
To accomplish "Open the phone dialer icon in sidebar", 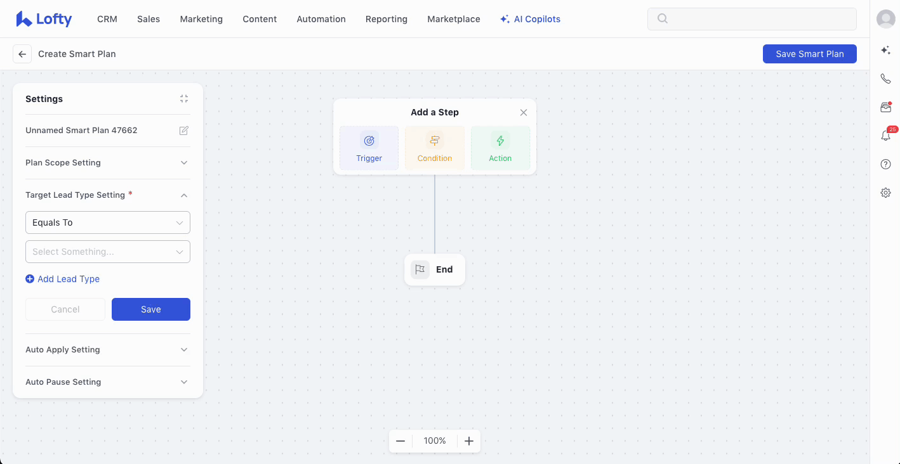I will click(885, 79).
